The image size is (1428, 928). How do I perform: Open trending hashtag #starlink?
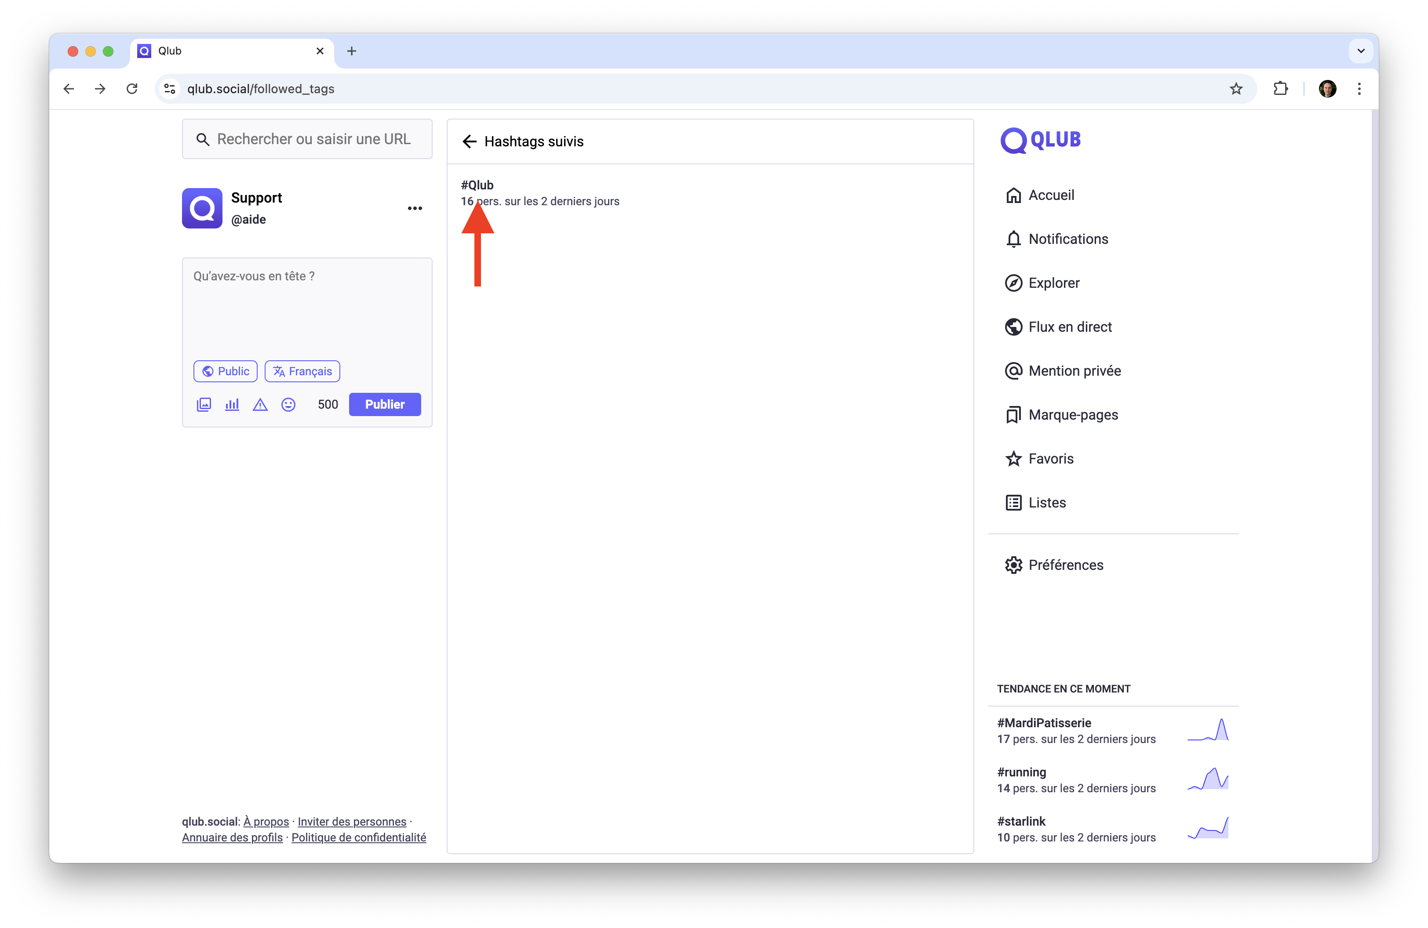coord(1021,821)
